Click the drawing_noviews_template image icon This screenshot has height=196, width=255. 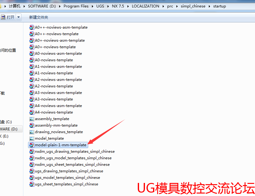32,132
